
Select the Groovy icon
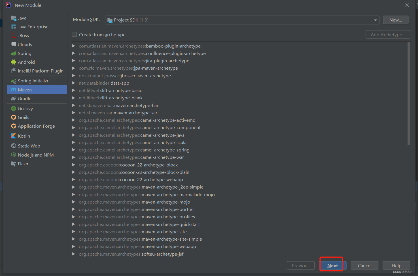[x=13, y=108]
